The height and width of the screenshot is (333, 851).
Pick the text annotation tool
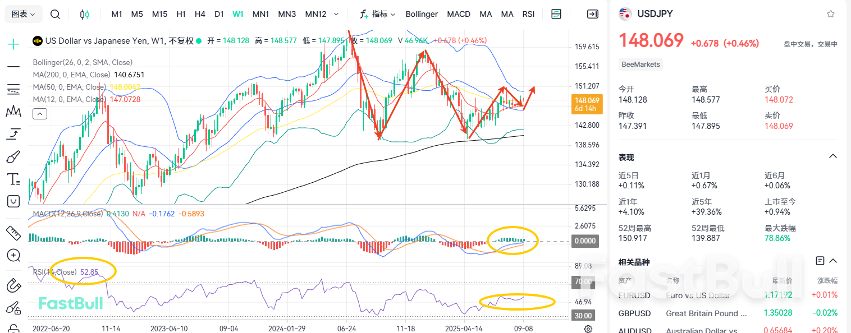point(13,179)
